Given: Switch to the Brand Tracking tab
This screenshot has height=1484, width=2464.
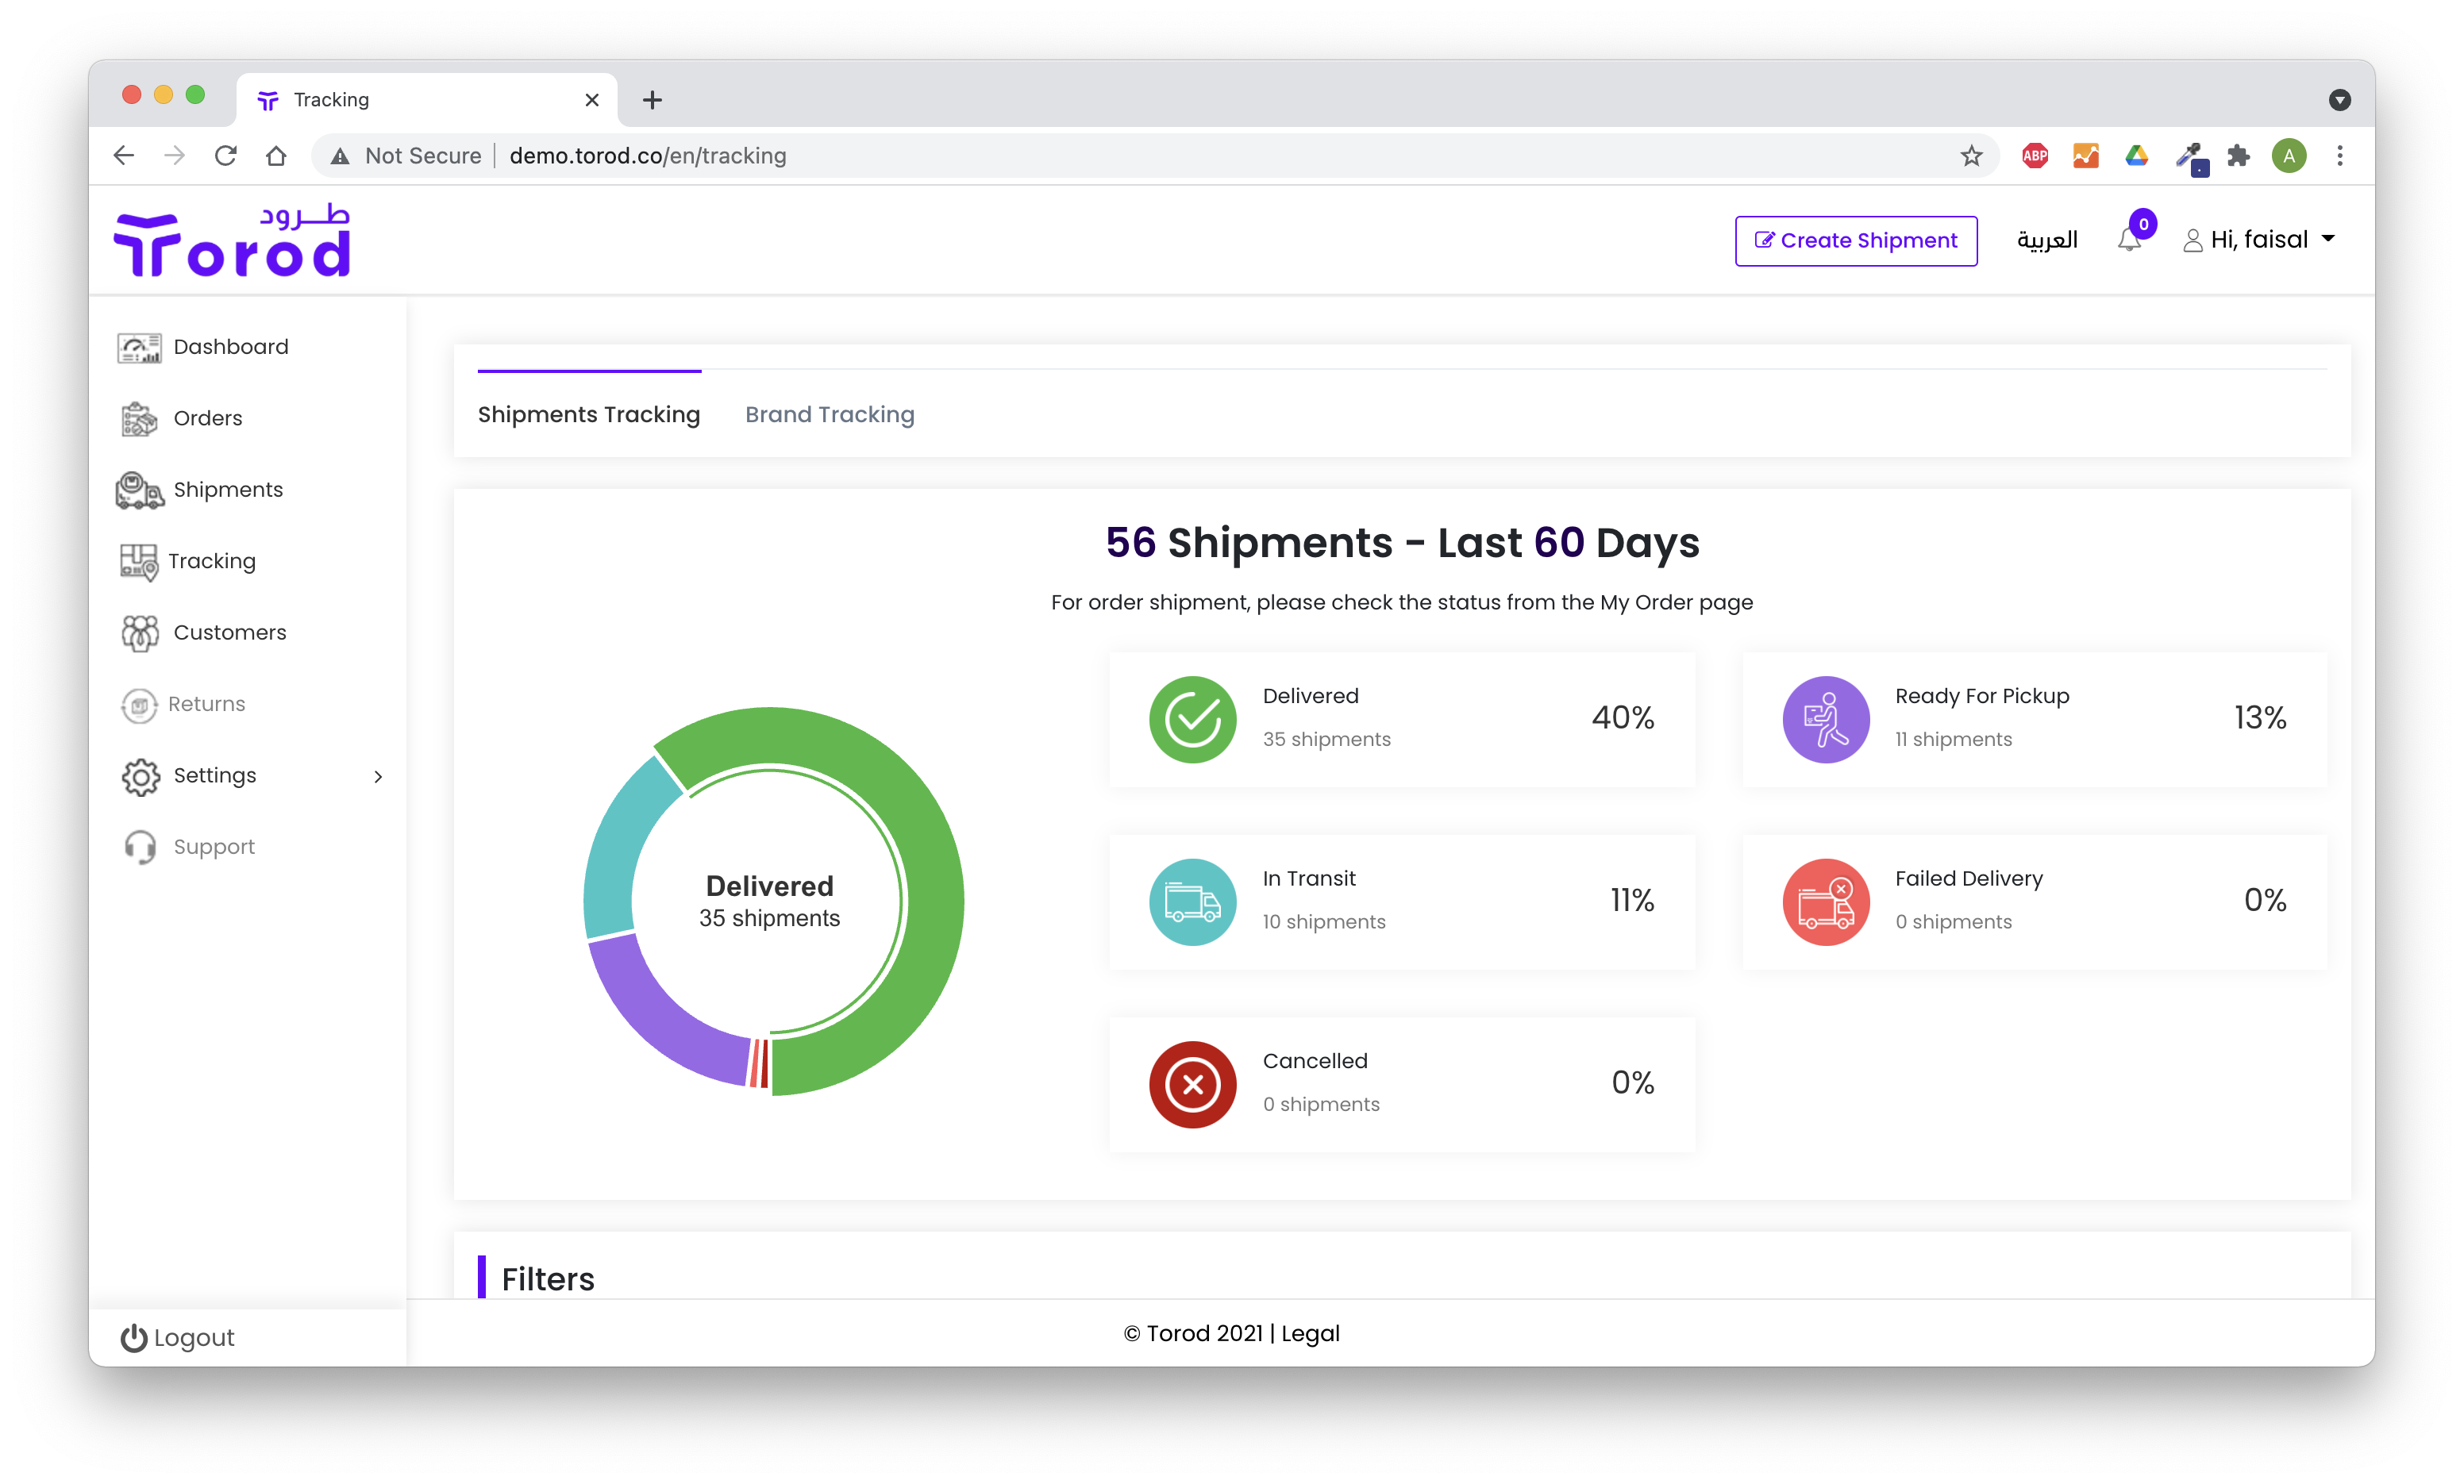Looking at the screenshot, I should coord(829,415).
